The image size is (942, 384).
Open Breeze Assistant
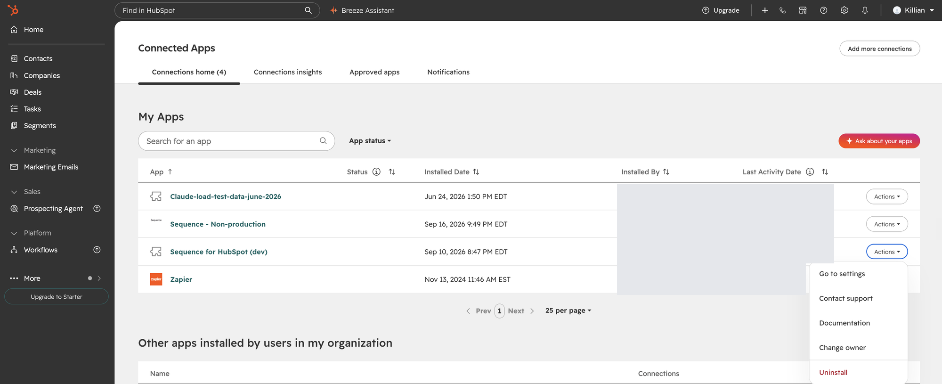362,10
